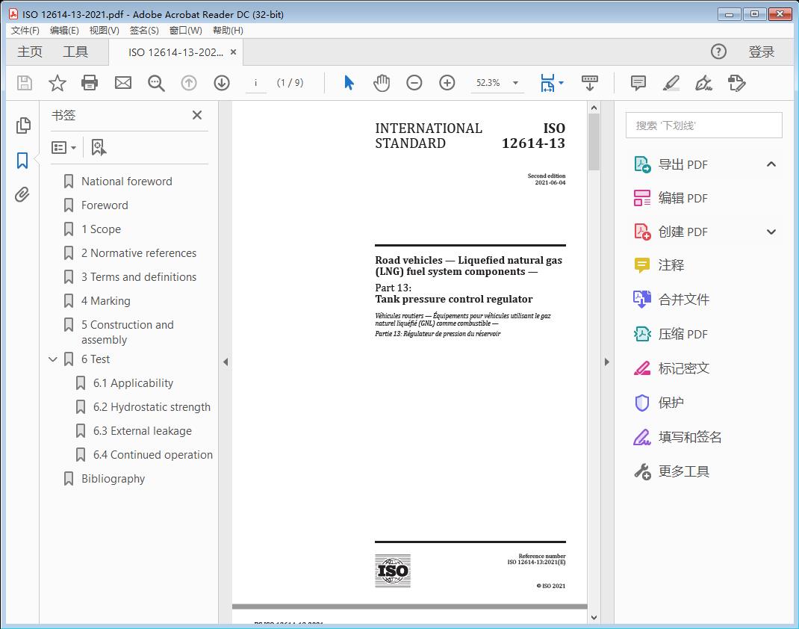This screenshot has height=629, width=799.
Task: Close the ISO 12614-13 document tab
Action: [234, 52]
